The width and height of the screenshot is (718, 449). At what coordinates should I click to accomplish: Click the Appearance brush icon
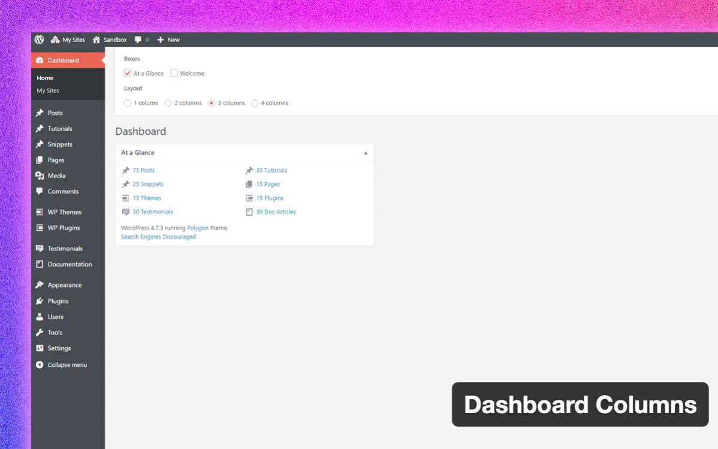pyautogui.click(x=40, y=285)
